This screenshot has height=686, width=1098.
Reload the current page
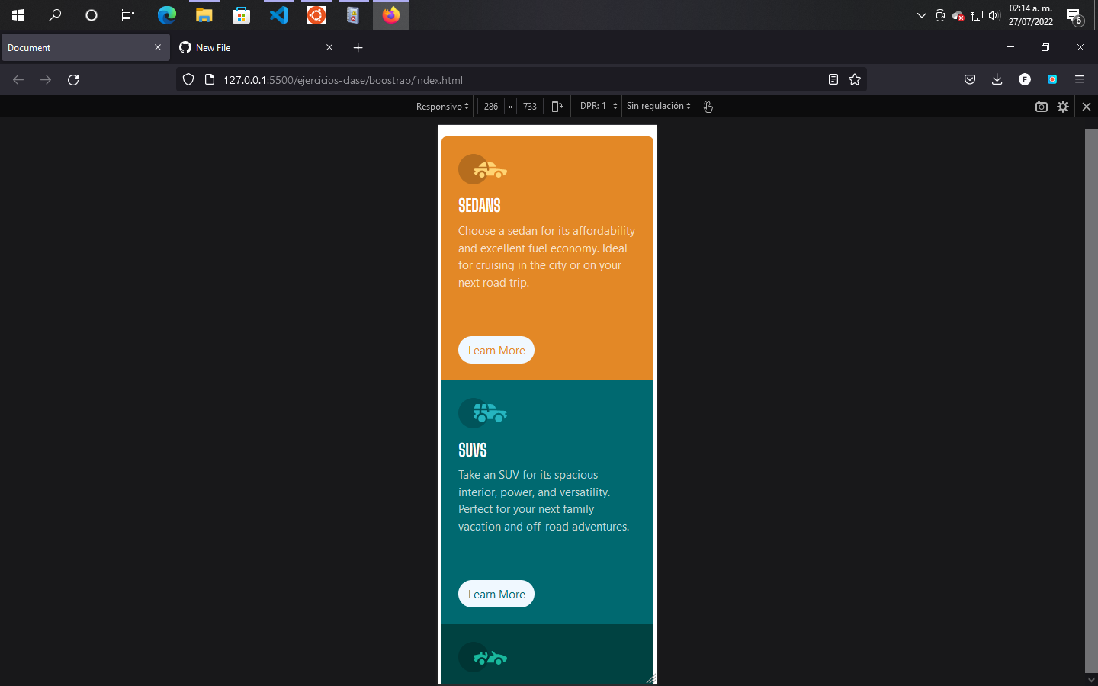click(x=73, y=79)
